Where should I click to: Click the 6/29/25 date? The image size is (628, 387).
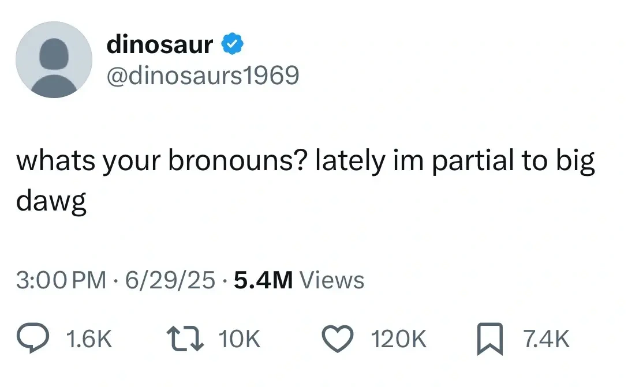pyautogui.click(x=170, y=280)
